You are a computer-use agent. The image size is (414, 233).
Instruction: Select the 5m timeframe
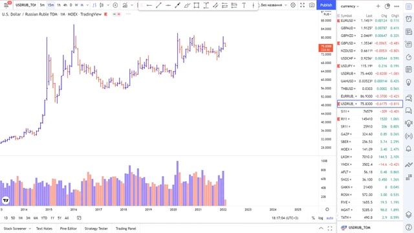click(42, 5)
